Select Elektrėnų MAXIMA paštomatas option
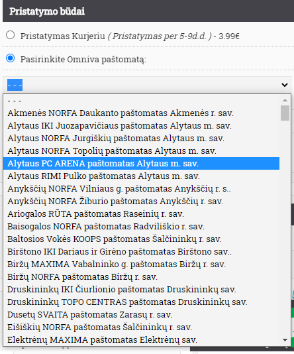The image size is (294, 354). point(141,340)
